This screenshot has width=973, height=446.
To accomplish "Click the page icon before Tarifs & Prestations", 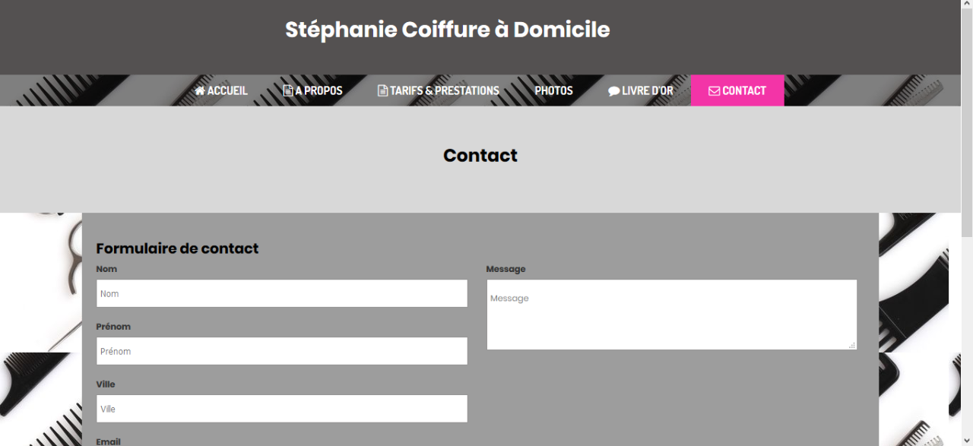I will pyautogui.click(x=382, y=90).
